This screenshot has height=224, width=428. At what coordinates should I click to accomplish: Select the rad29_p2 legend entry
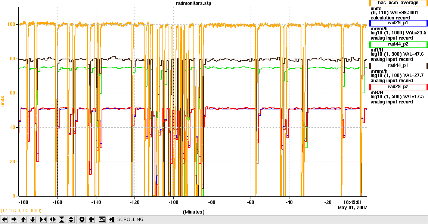click(398, 87)
